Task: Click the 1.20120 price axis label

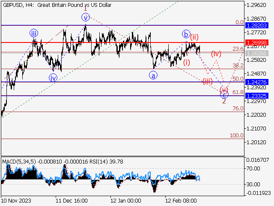Action: (256, 142)
